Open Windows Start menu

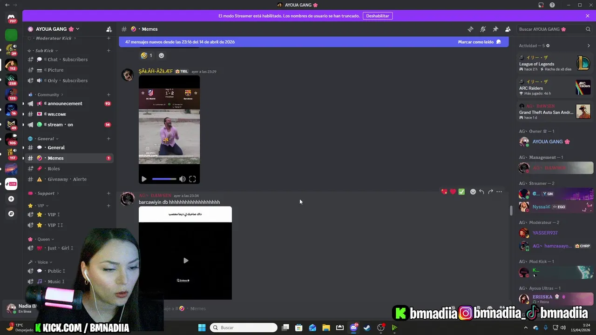pos(202,328)
